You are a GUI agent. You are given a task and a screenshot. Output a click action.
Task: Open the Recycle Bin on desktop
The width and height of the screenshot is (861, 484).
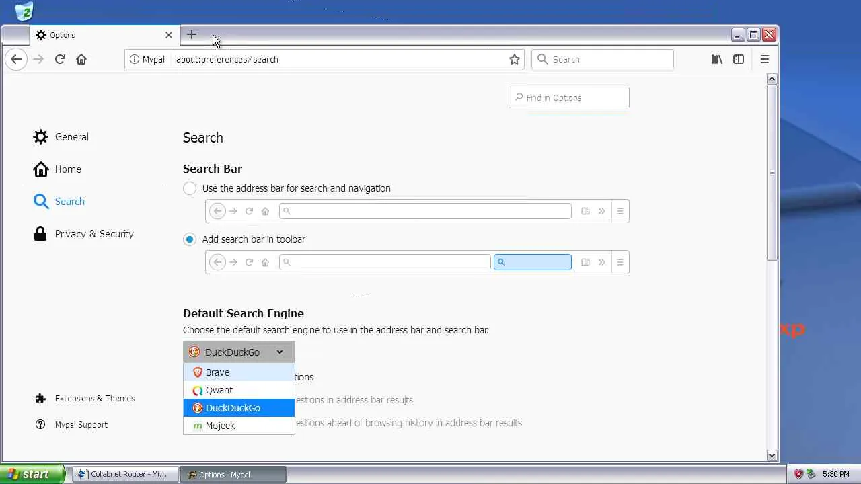(x=24, y=11)
